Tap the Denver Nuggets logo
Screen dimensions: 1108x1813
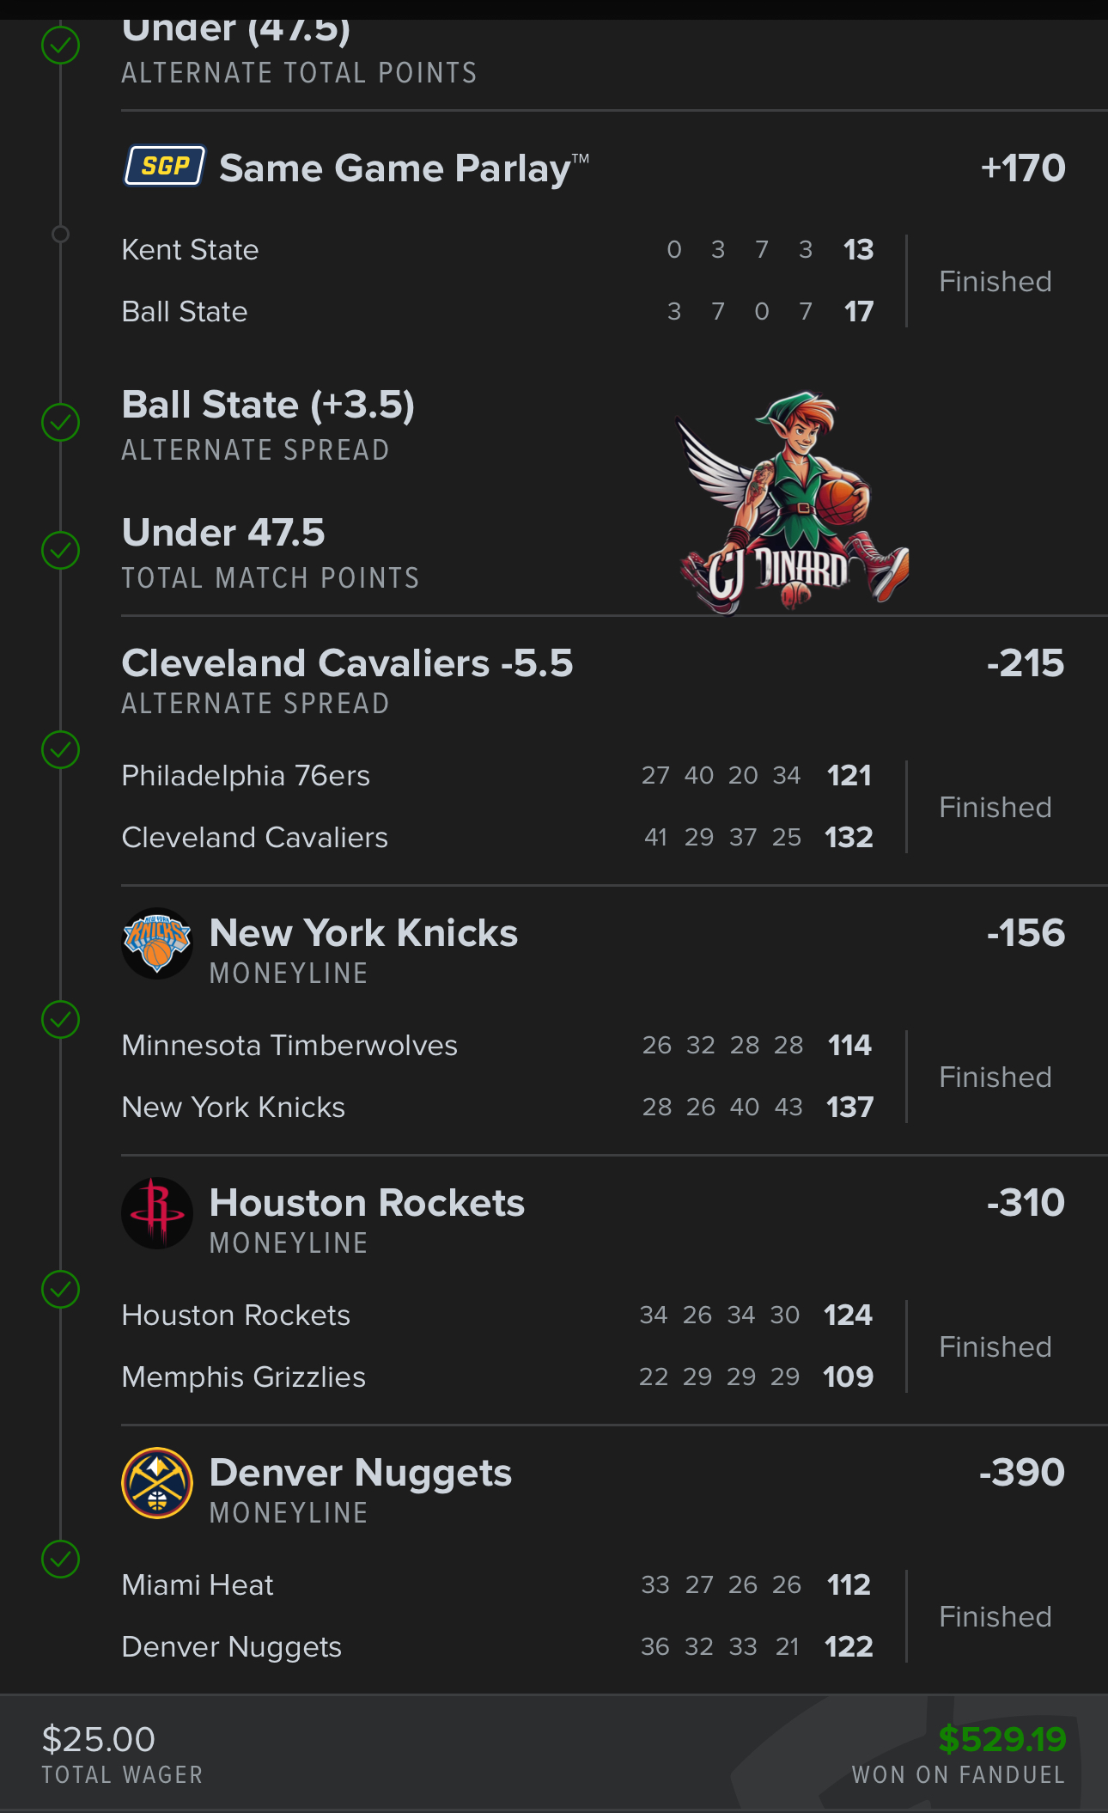(x=157, y=1482)
